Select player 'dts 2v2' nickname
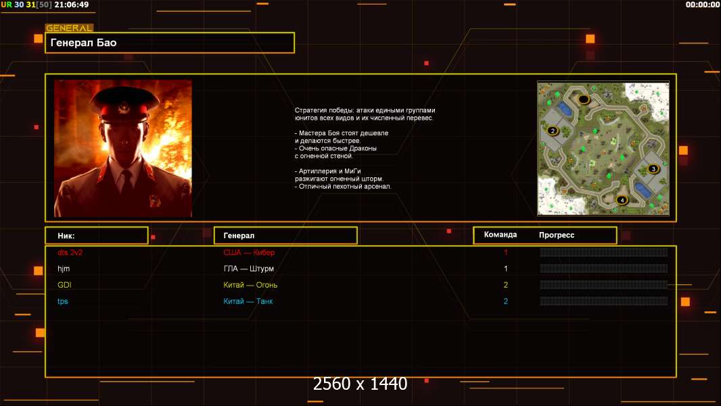721x406 pixels. tap(70, 252)
